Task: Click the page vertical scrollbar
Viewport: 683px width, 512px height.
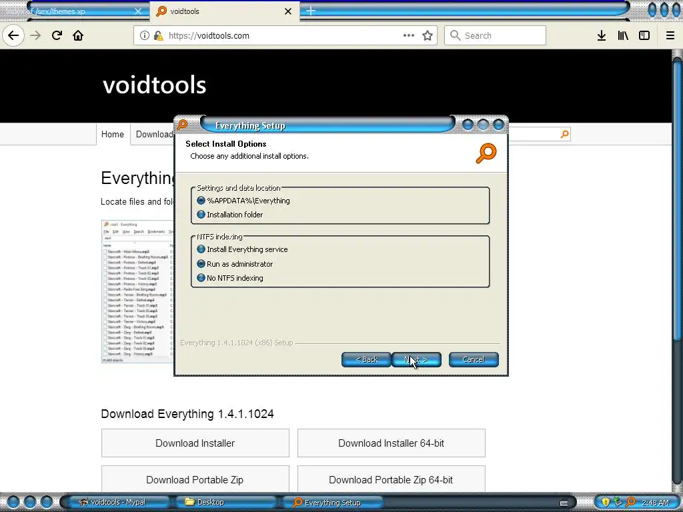Action: click(678, 200)
